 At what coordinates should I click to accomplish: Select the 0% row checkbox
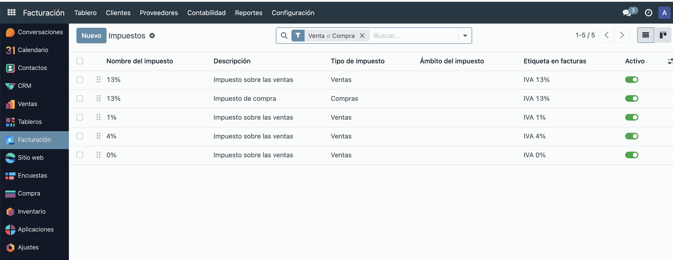point(80,155)
